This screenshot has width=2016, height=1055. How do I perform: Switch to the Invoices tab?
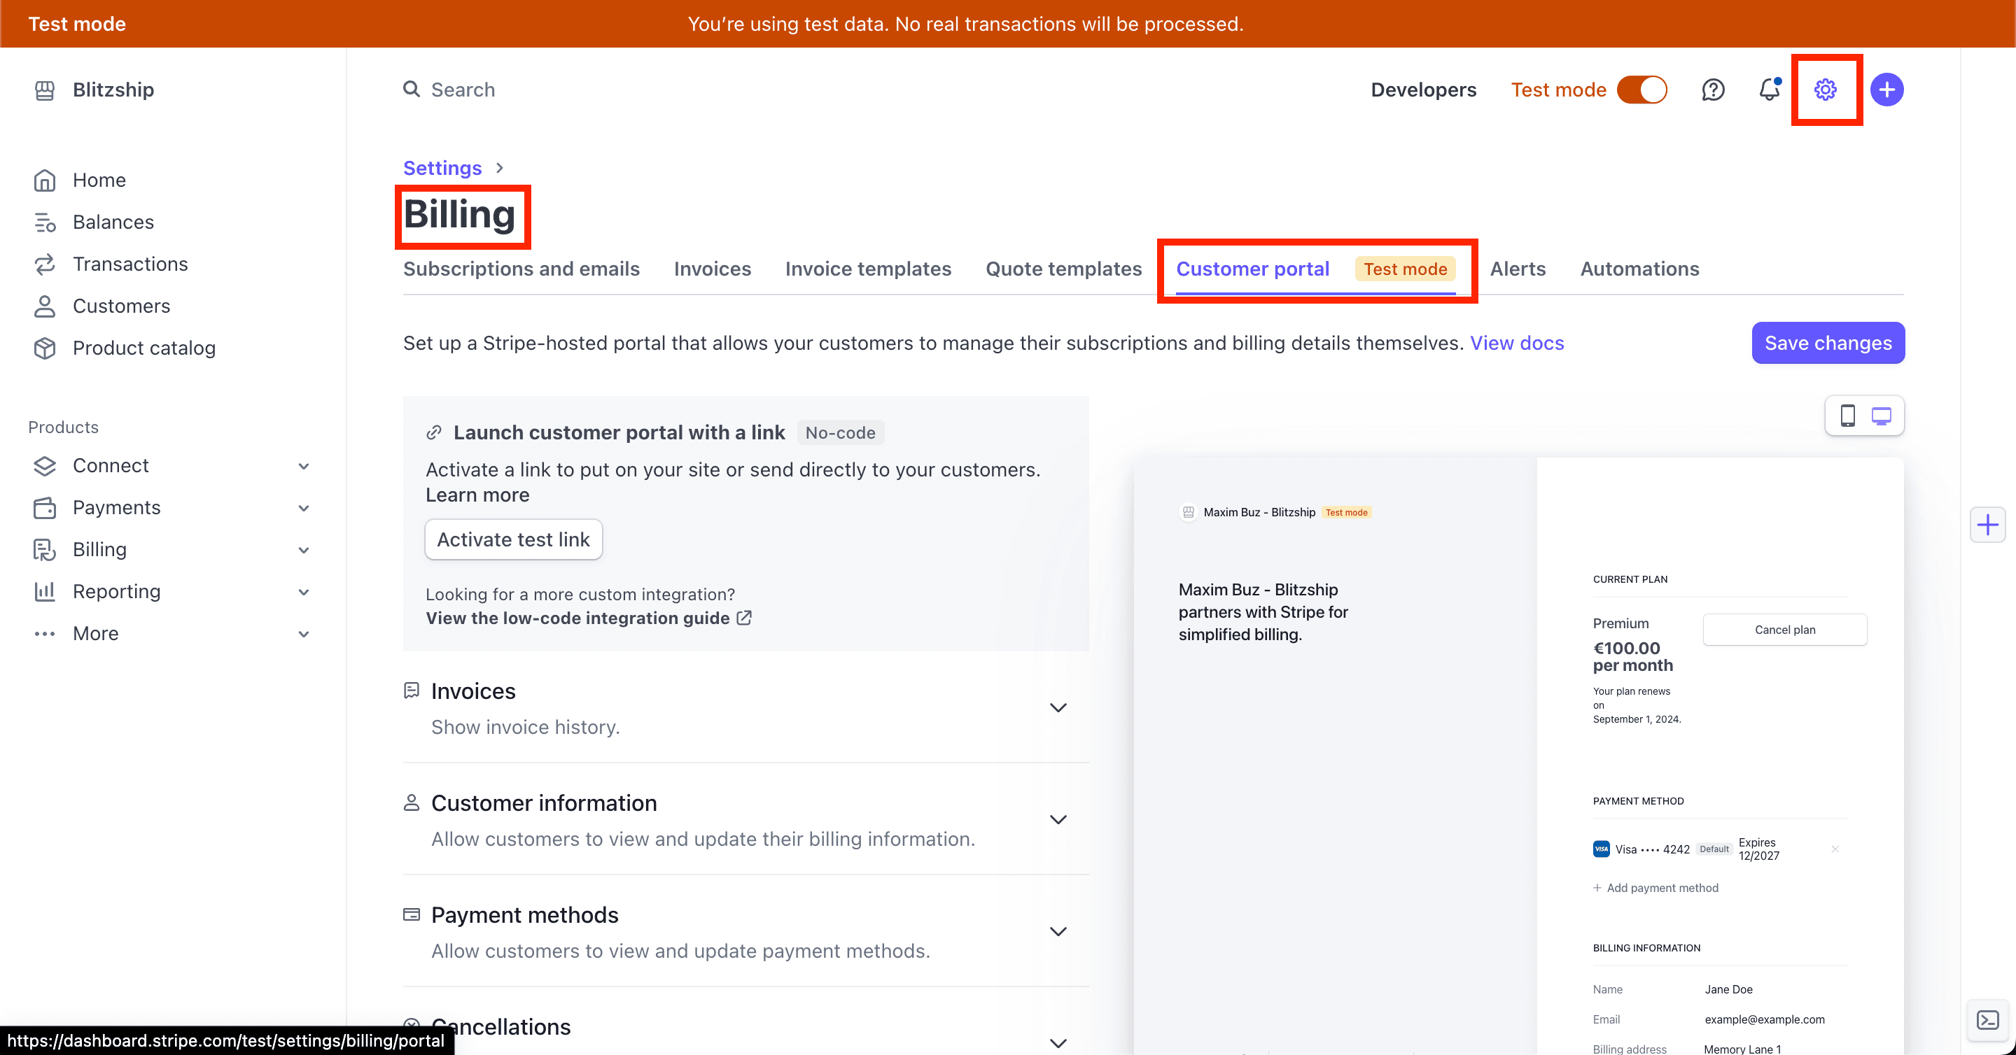[x=712, y=268]
